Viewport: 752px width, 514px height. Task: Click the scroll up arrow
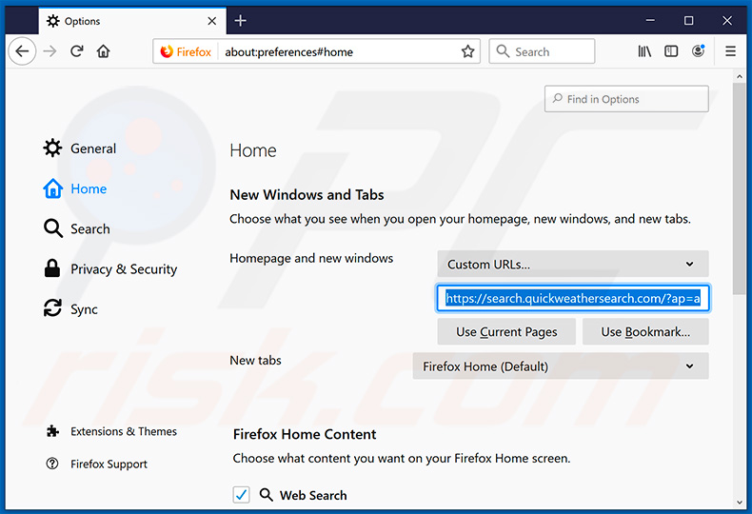point(739,77)
